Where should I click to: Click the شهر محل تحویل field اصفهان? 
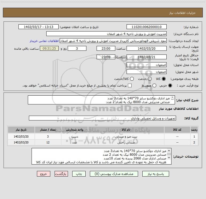tap(147, 72)
